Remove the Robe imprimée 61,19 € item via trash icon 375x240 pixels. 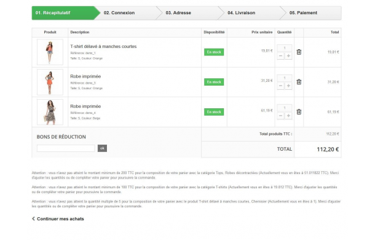click(299, 112)
